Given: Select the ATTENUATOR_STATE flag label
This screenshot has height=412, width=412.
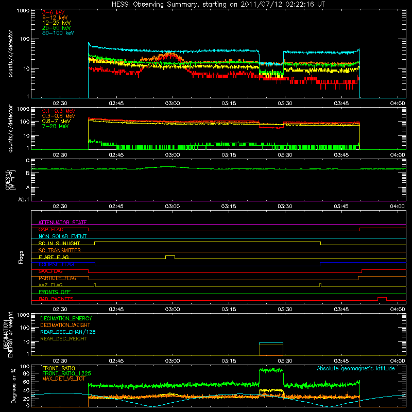Looking at the screenshot, I should [62, 222].
